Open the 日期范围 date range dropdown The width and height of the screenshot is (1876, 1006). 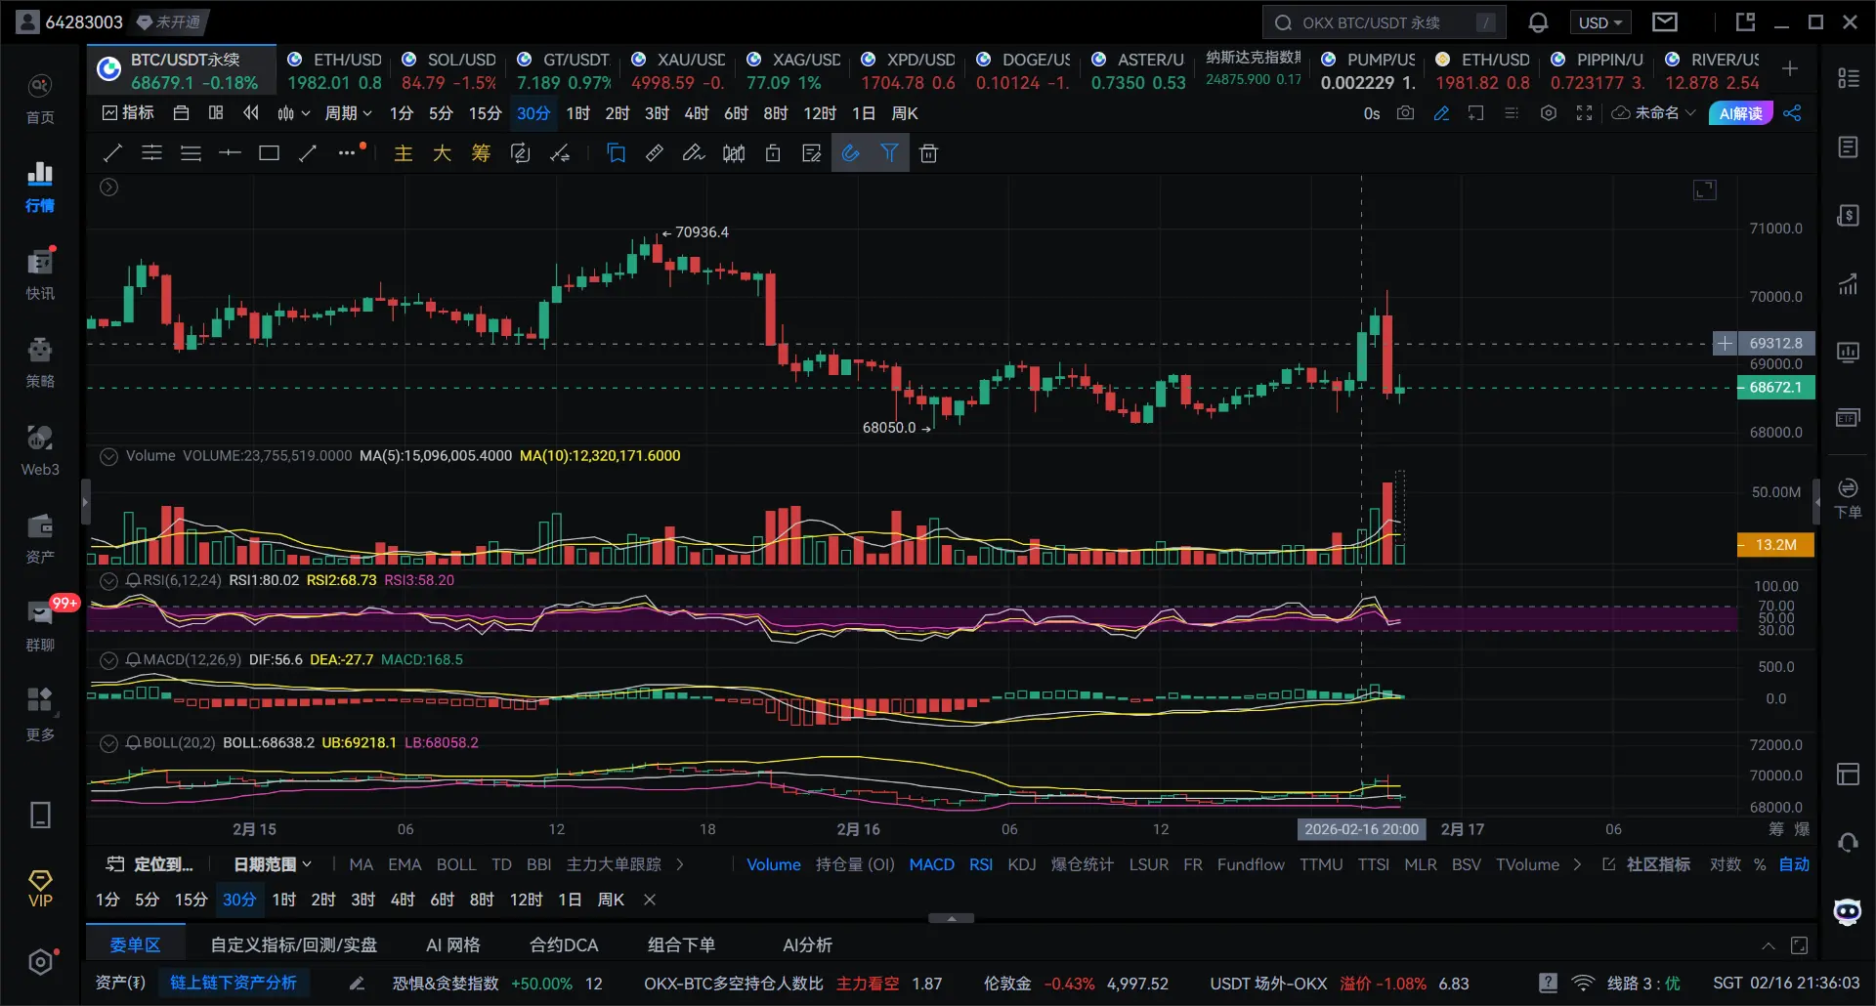273,864
